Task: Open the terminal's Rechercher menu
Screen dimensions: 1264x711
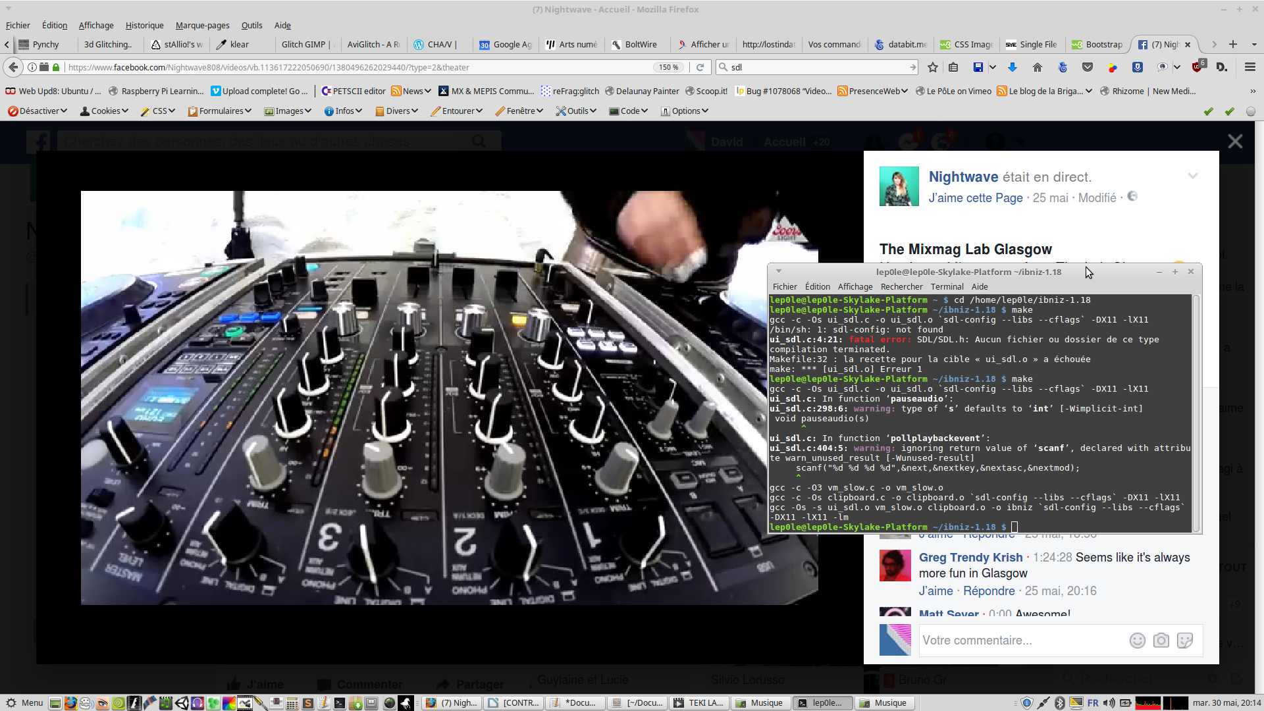Action: pyautogui.click(x=901, y=286)
